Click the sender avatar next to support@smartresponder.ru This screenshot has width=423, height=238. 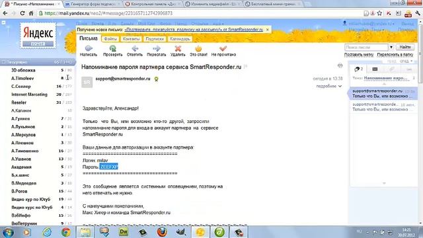tap(87, 82)
